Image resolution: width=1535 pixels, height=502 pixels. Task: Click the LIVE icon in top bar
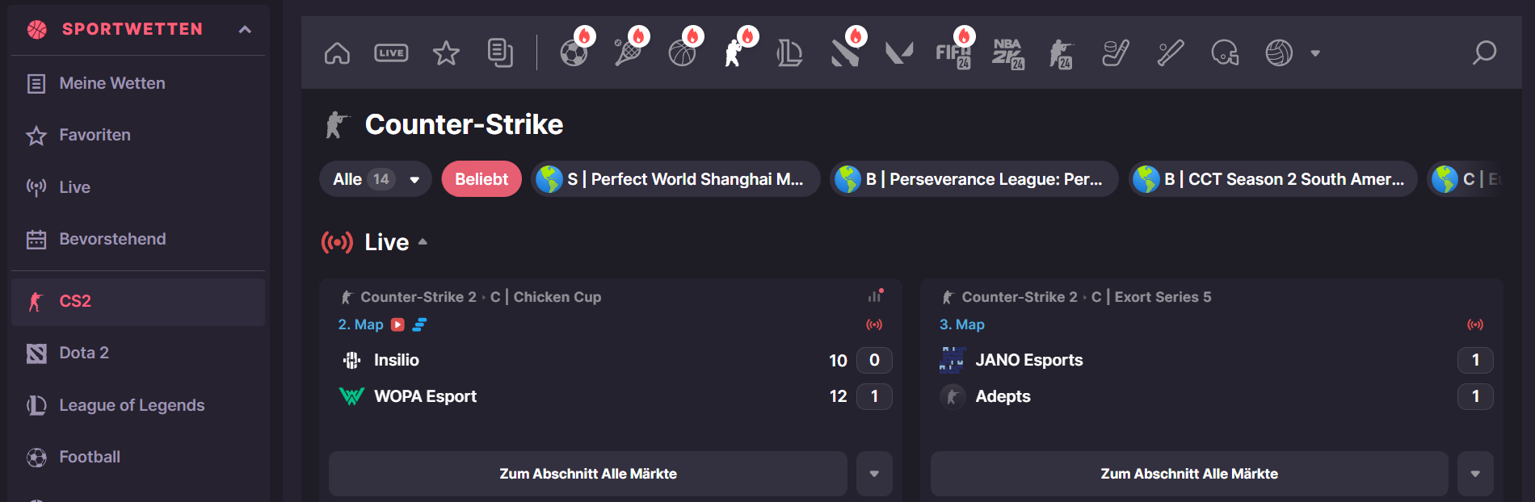[391, 53]
